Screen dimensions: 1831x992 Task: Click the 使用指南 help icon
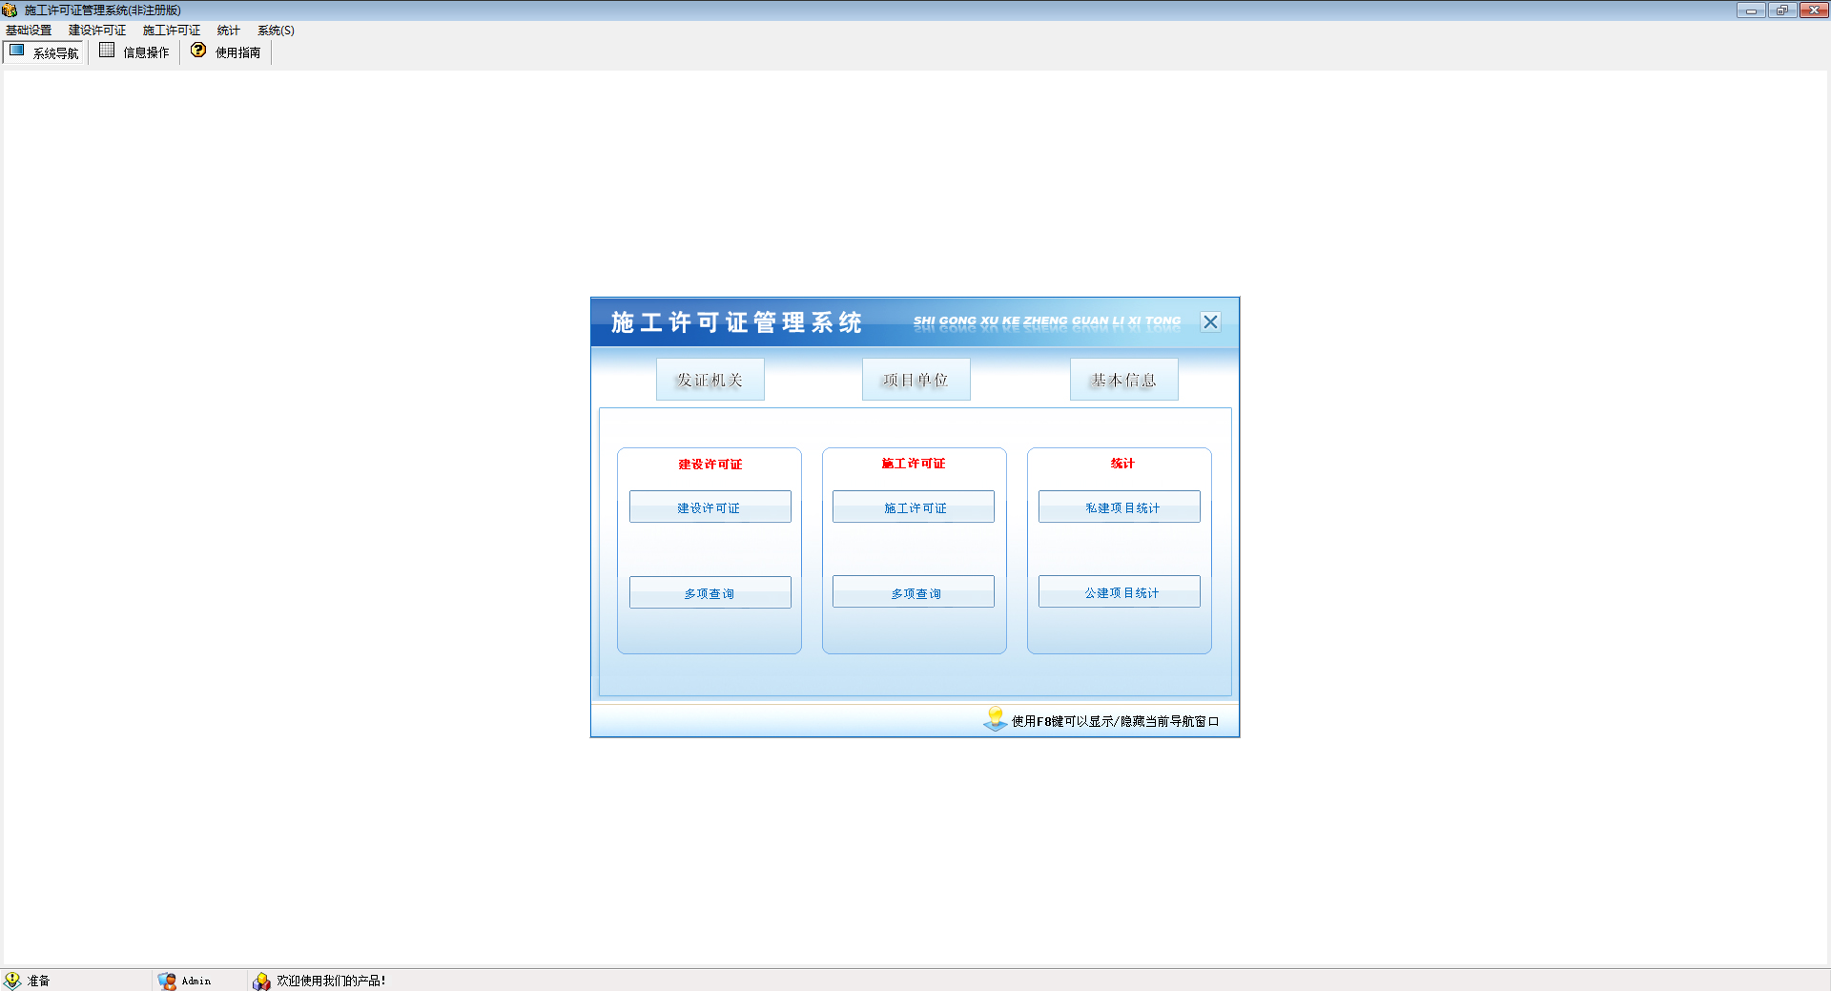pyautogui.click(x=198, y=51)
